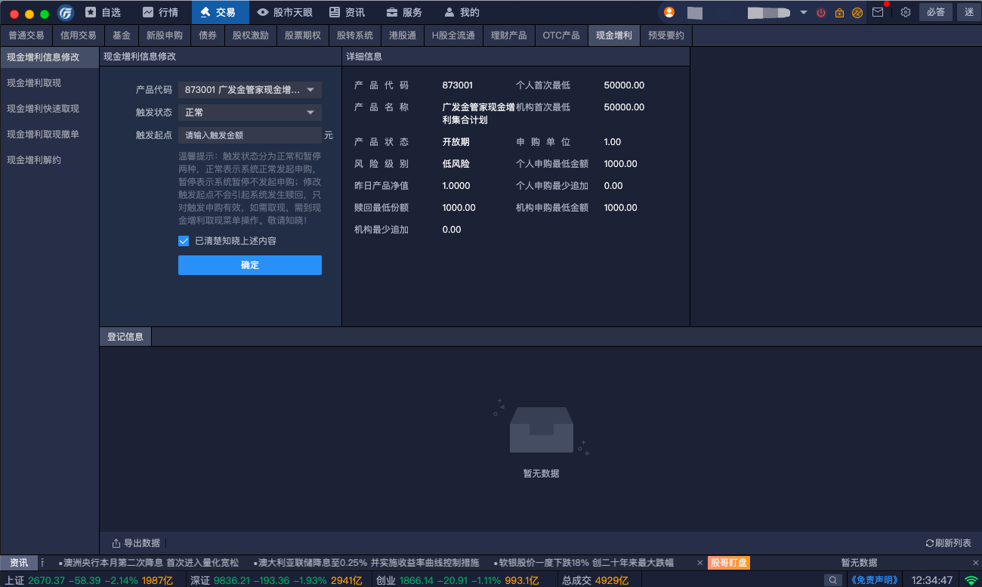
Task: Open 股市天眼 tab
Action: [x=285, y=12]
